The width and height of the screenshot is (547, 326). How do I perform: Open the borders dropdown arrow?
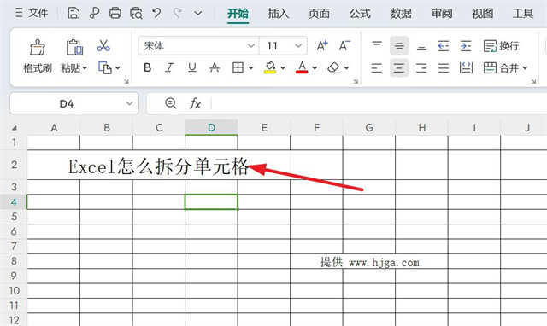250,67
